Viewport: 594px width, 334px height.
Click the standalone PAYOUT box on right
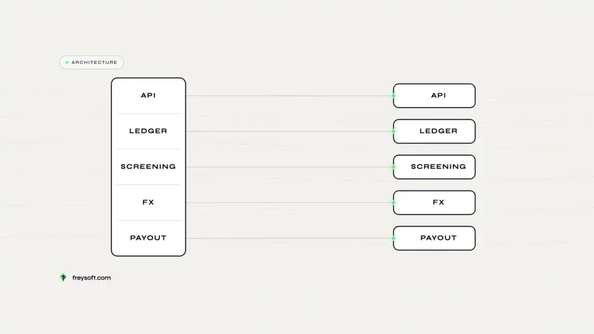click(x=434, y=238)
